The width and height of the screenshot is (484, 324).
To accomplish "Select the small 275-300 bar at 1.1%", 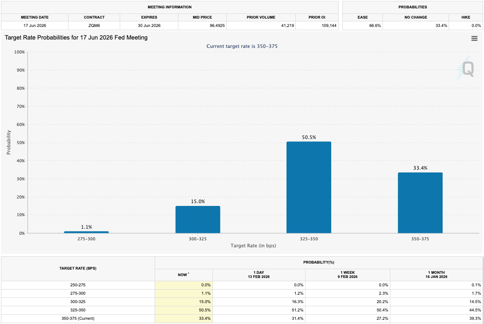I will click(86, 232).
